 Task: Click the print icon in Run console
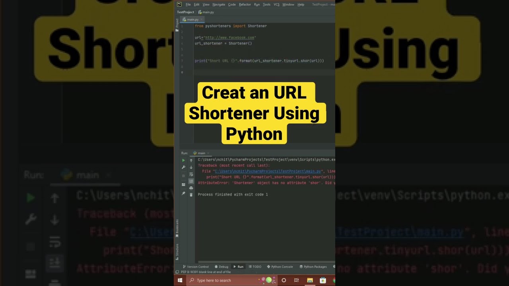pos(191,188)
